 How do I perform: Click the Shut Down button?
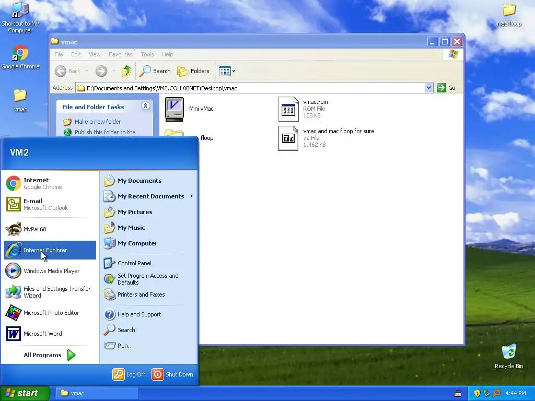172,374
